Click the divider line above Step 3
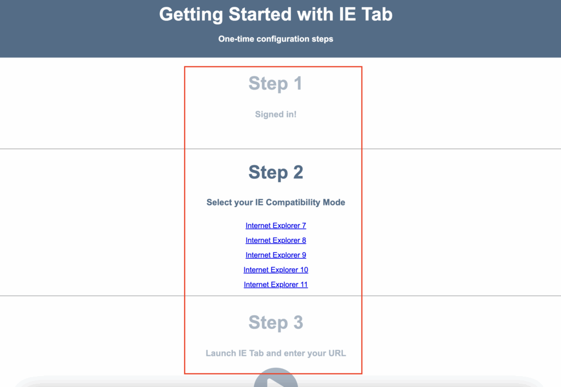 [x=92, y=295]
